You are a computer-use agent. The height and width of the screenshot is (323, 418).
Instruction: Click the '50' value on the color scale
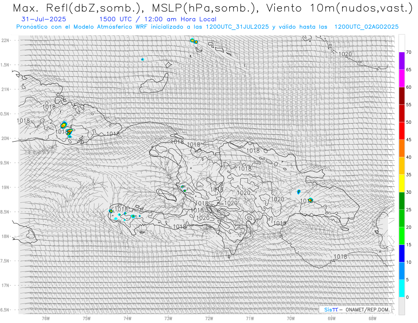pos(409,122)
